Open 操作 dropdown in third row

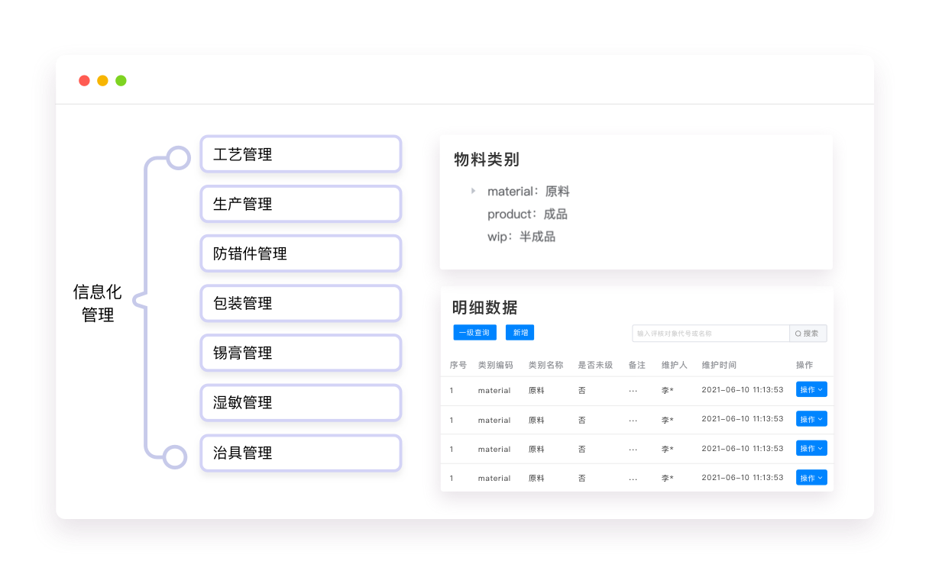(x=811, y=449)
